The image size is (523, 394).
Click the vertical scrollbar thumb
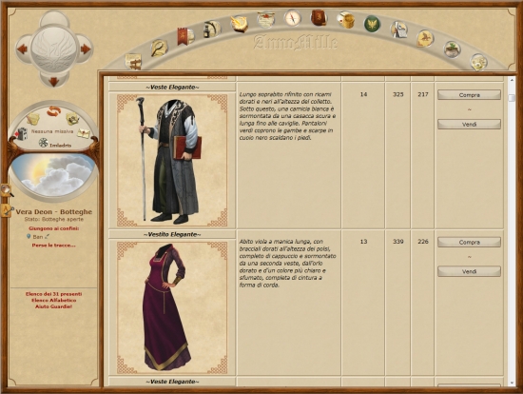pos(512,97)
